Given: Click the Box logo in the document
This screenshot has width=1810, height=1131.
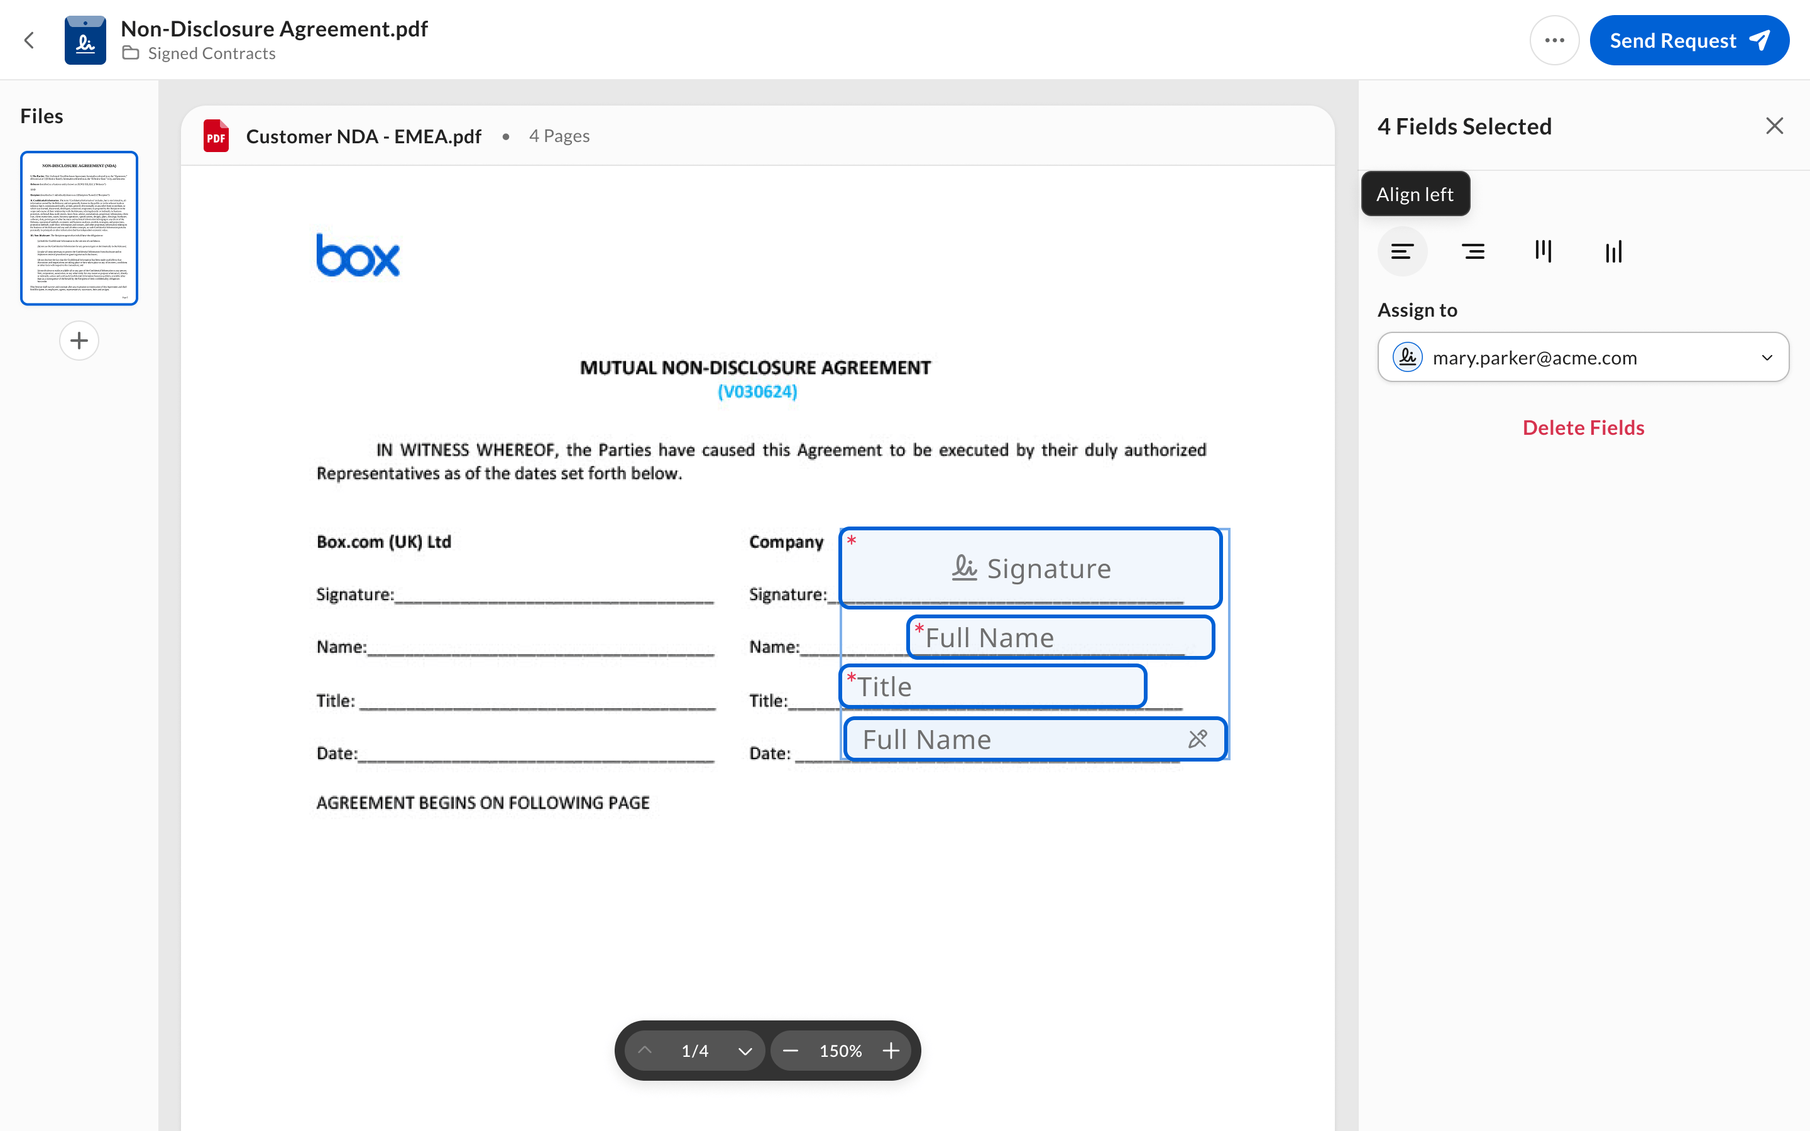Looking at the screenshot, I should (x=358, y=255).
